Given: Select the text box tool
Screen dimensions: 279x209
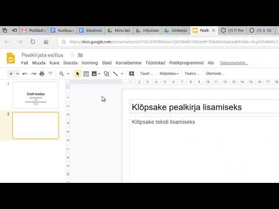Looking at the screenshot, I should 86,74.
